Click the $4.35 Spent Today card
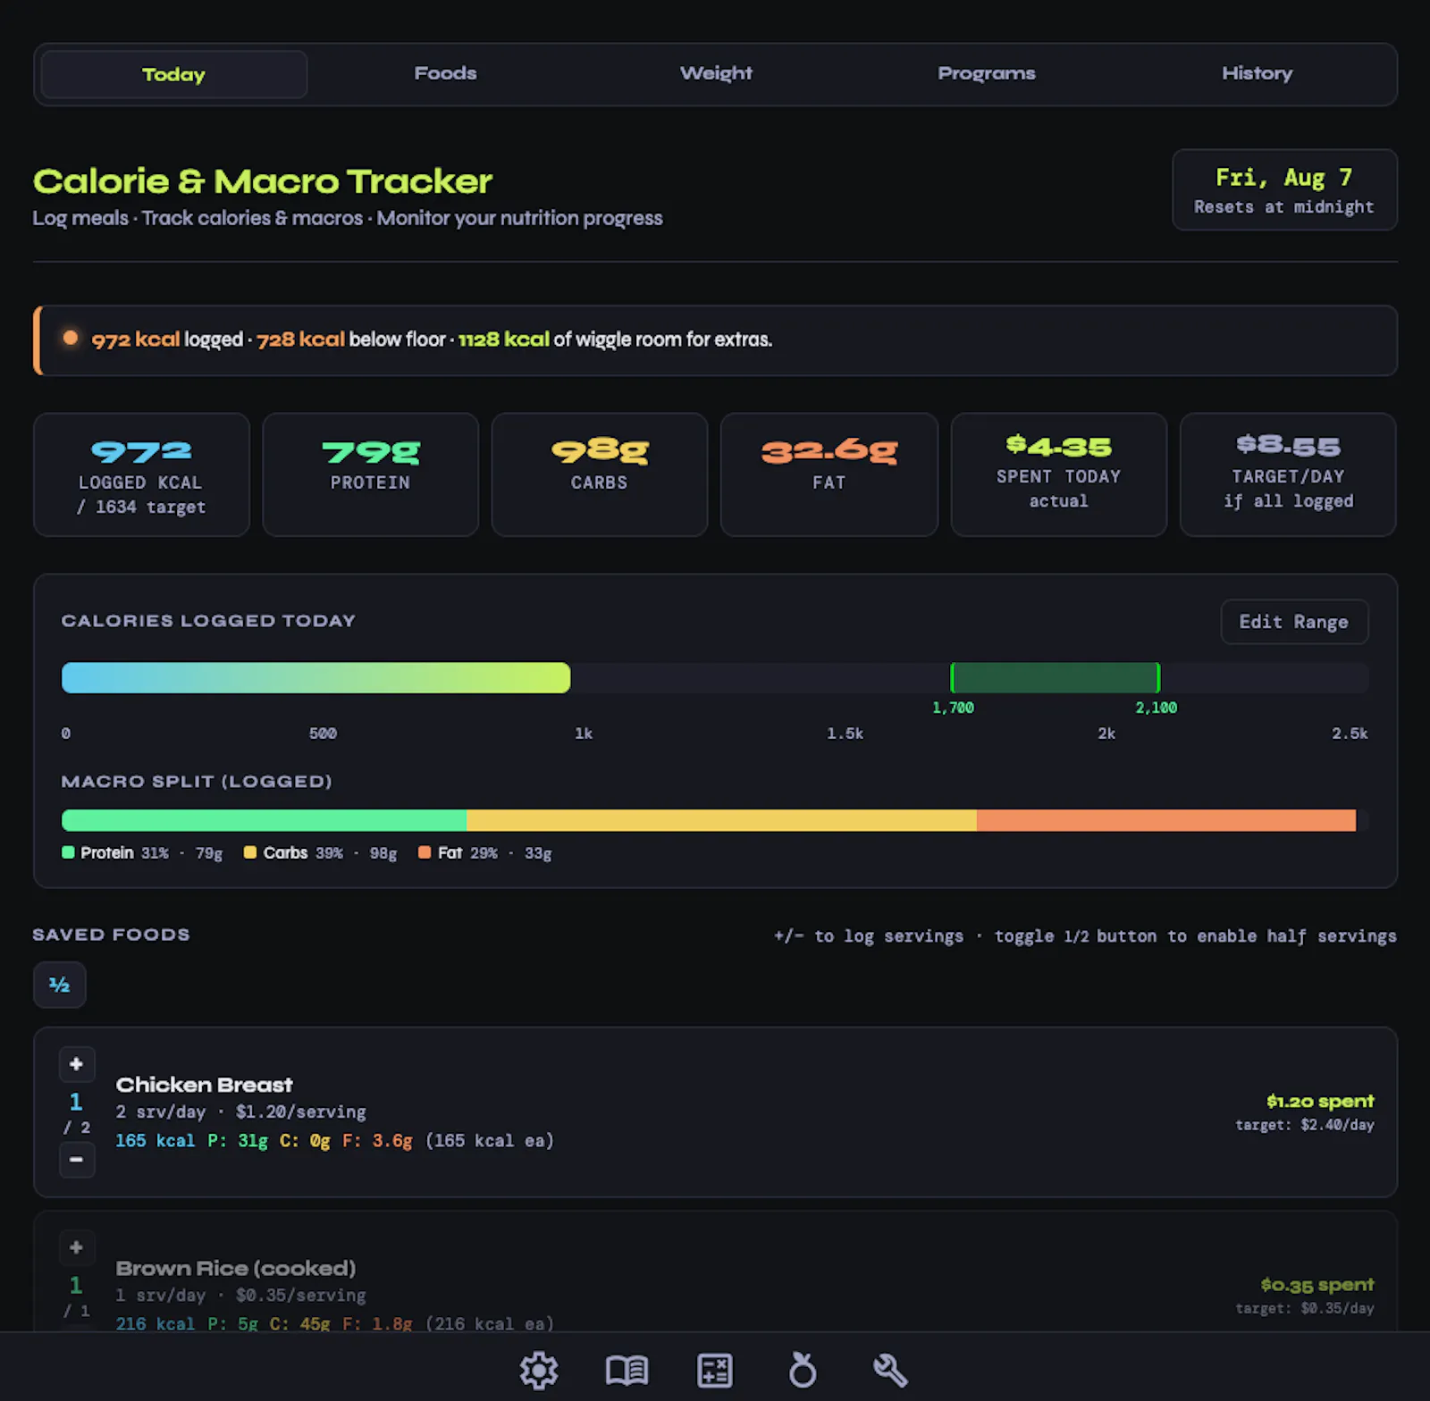Viewport: 1430px width, 1401px height. point(1059,474)
